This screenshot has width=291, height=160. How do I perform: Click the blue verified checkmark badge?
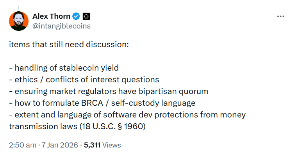(77, 16)
